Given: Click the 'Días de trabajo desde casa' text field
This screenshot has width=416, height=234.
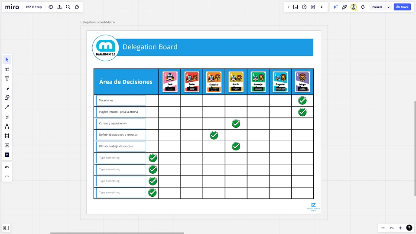Looking at the screenshot, I should (x=121, y=146).
